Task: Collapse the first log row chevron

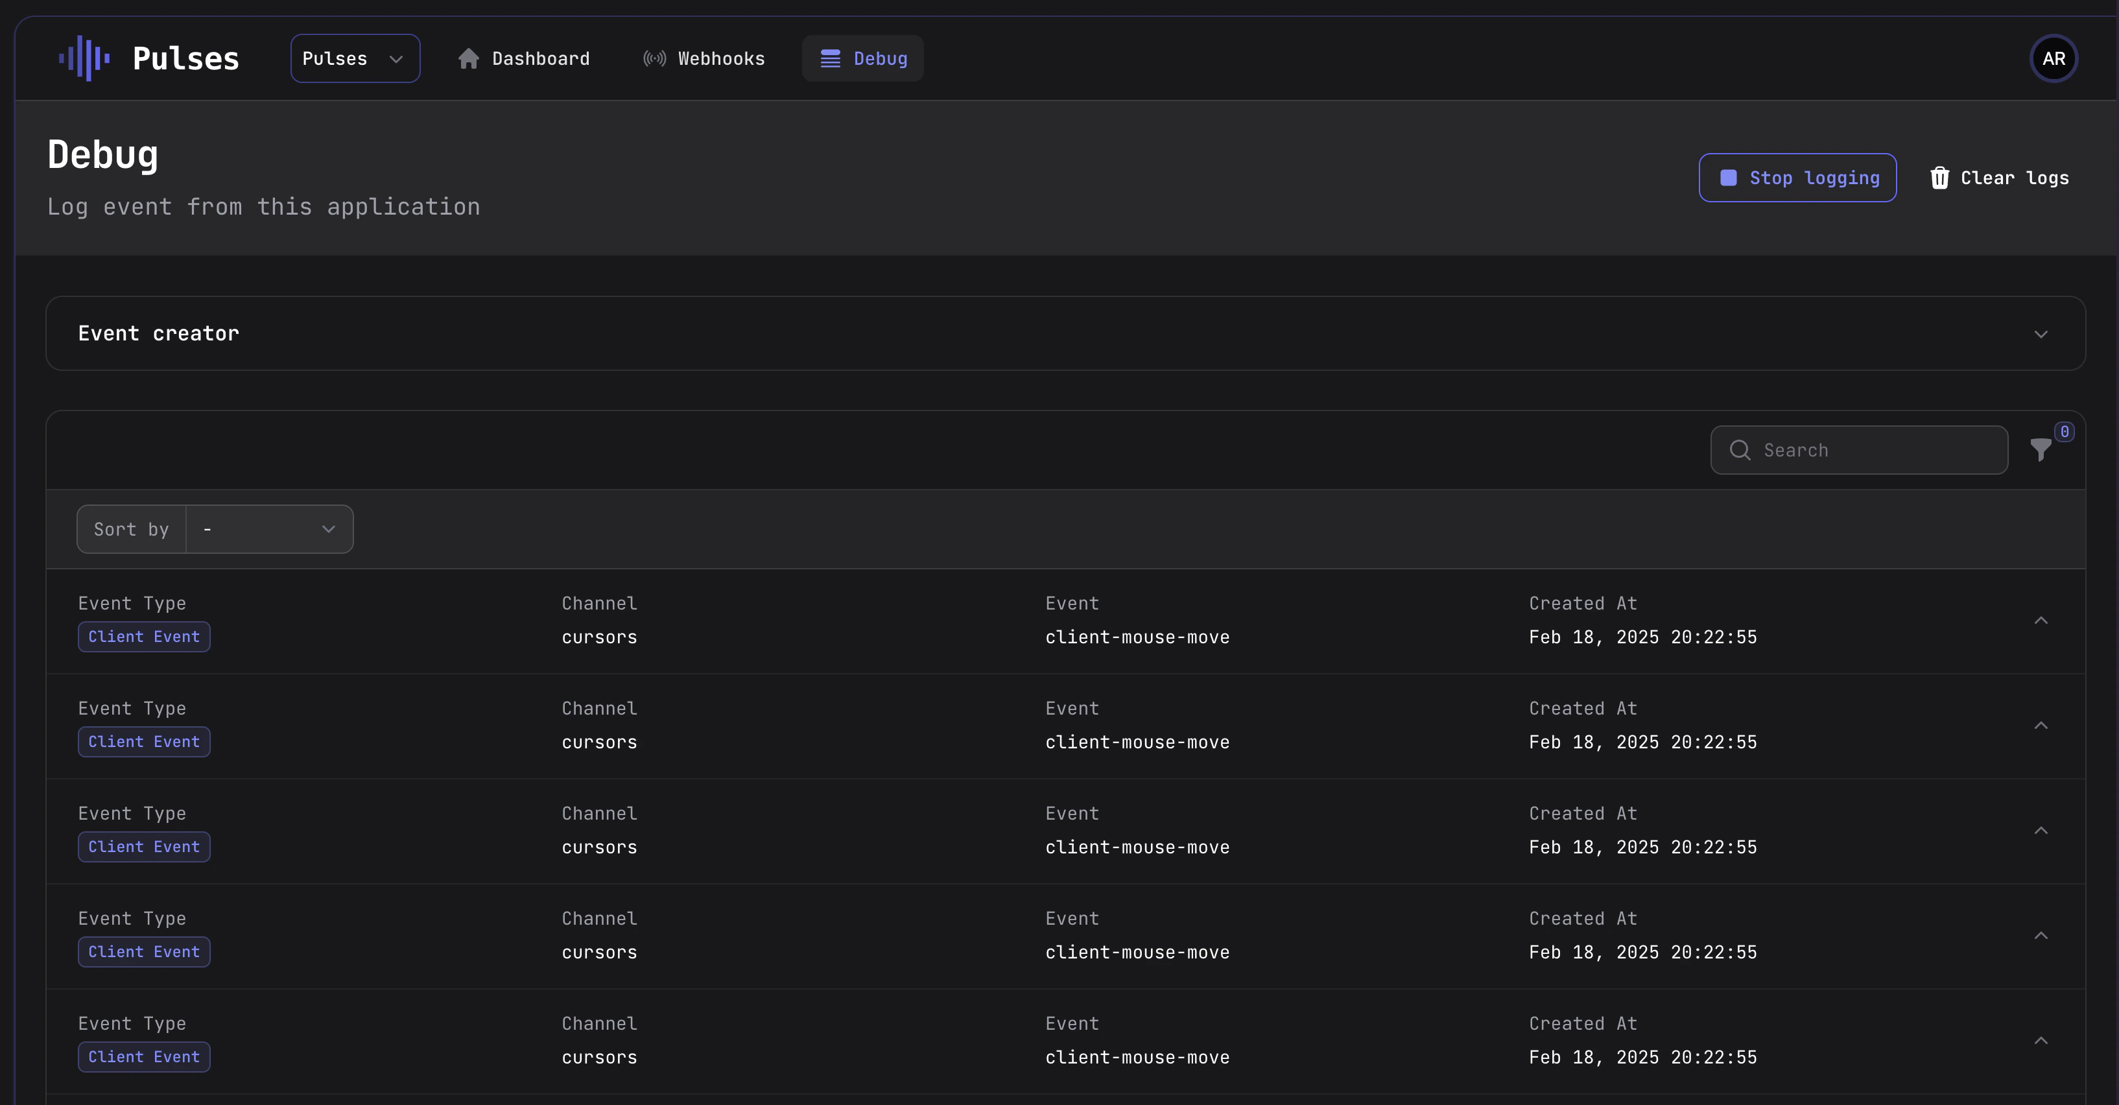Action: tap(2041, 621)
